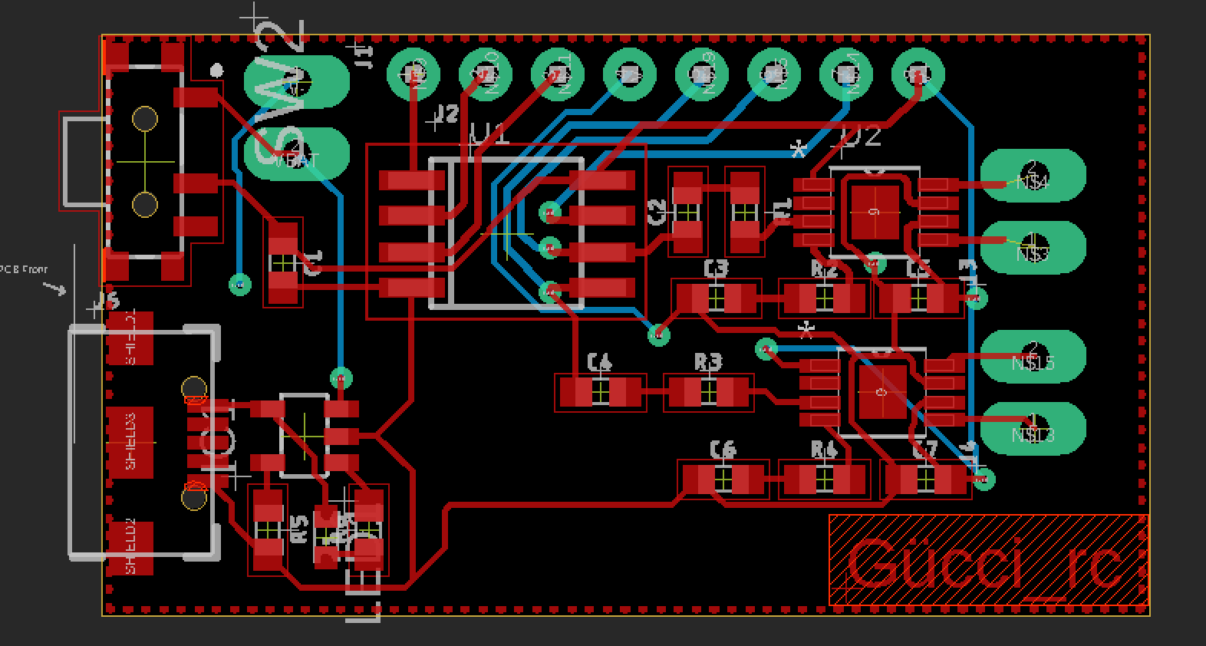This screenshot has width=1206, height=646.
Task: Click the U1 center origin crosshair
Action: click(506, 232)
